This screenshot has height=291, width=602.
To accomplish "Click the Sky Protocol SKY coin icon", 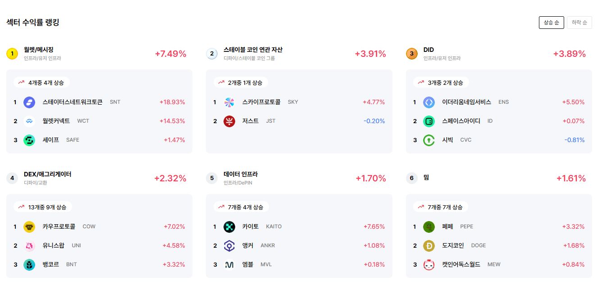I will click(x=229, y=102).
